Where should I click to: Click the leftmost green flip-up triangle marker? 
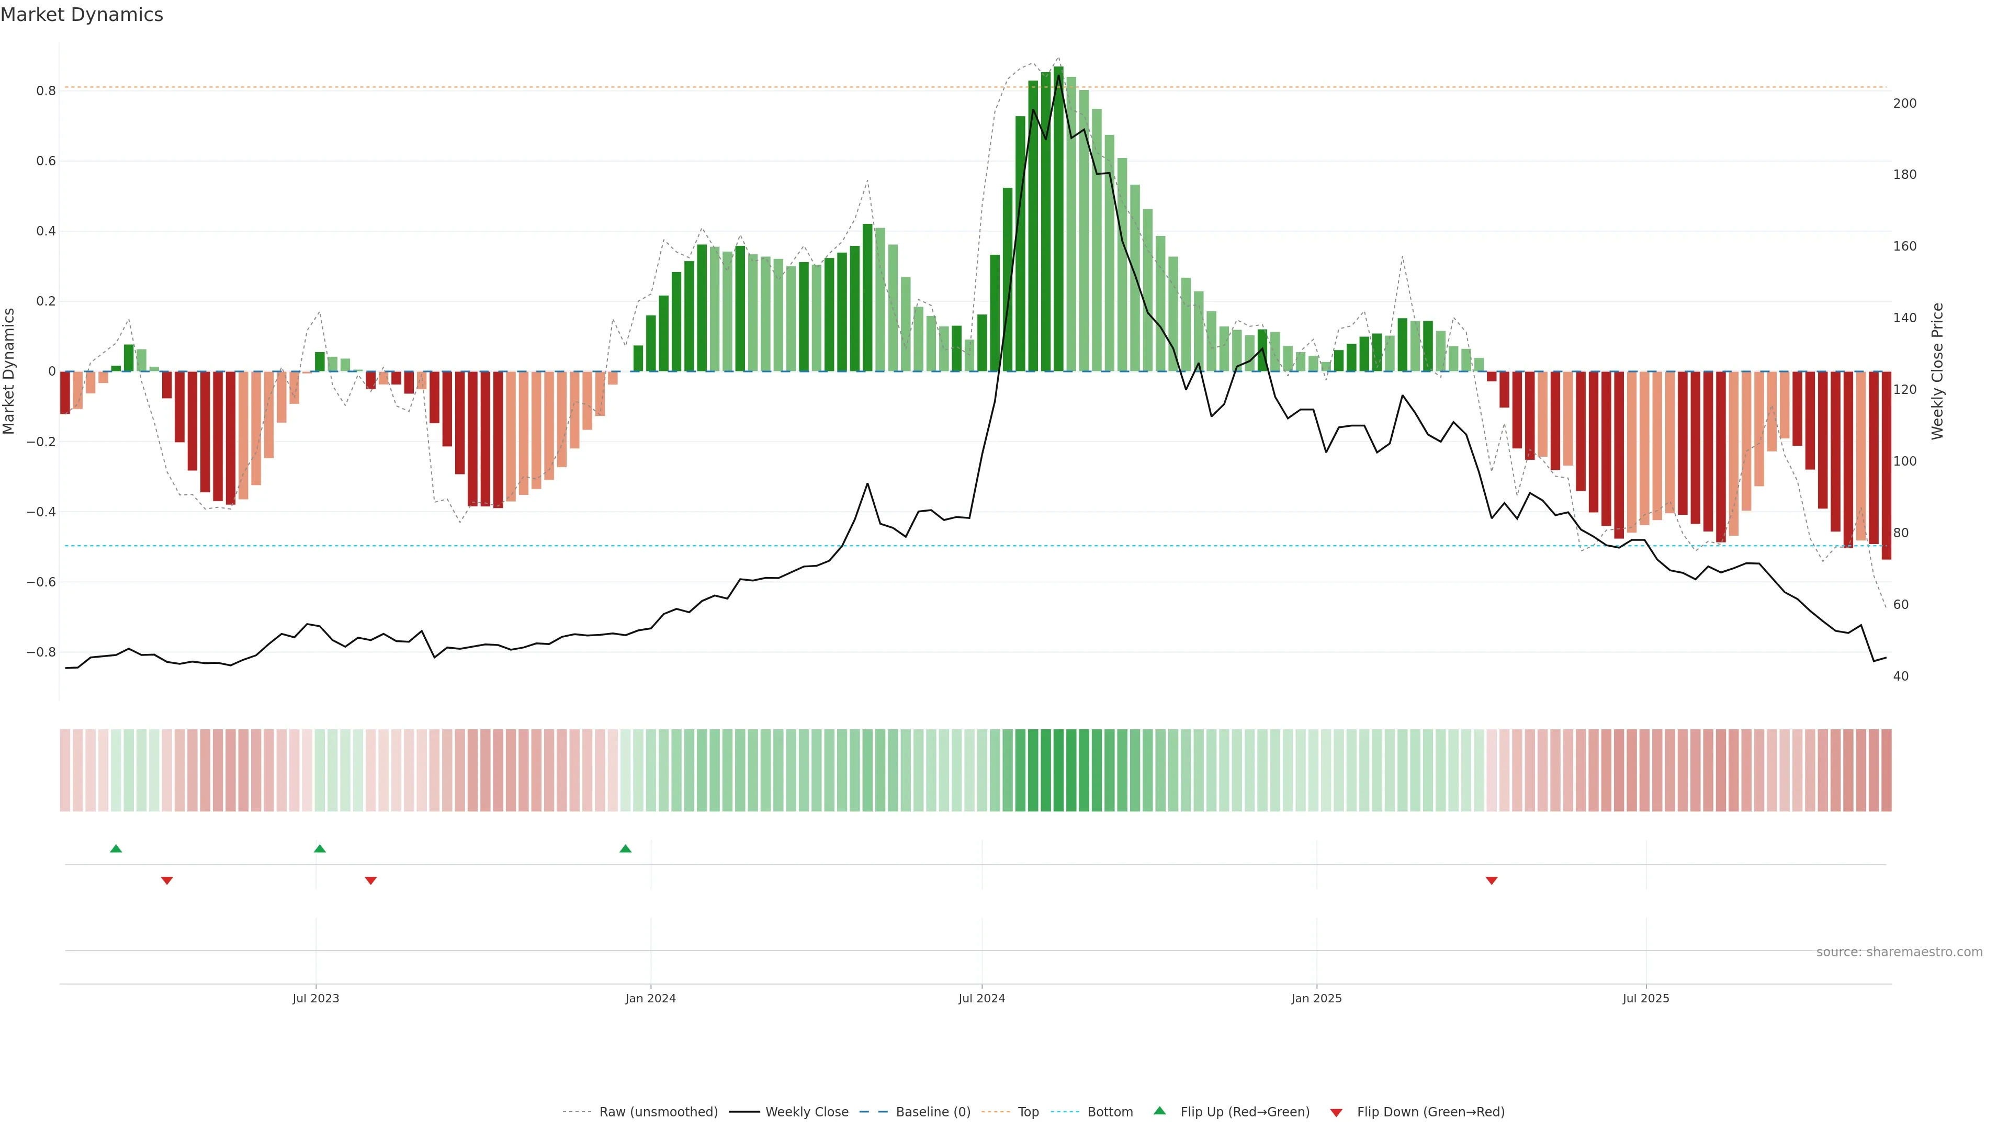coord(116,849)
